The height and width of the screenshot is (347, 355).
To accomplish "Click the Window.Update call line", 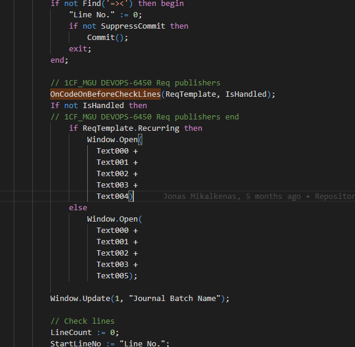I will point(140,299).
